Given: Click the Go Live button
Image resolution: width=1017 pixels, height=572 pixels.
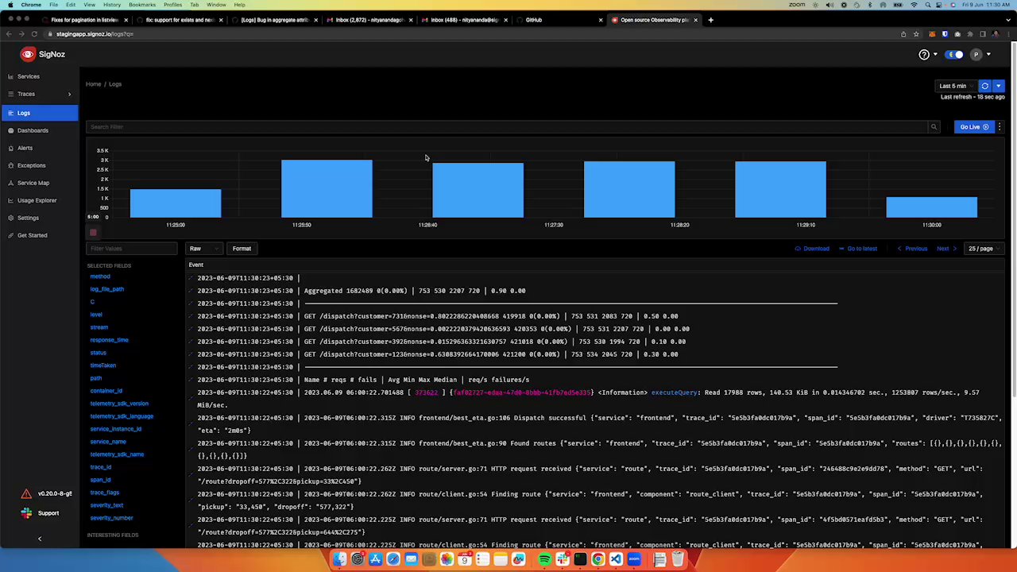Looking at the screenshot, I should 974,127.
